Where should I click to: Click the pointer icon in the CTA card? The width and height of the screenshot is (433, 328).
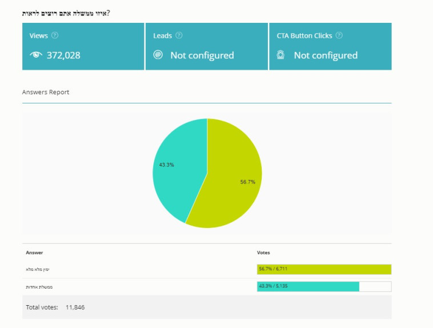click(x=281, y=55)
